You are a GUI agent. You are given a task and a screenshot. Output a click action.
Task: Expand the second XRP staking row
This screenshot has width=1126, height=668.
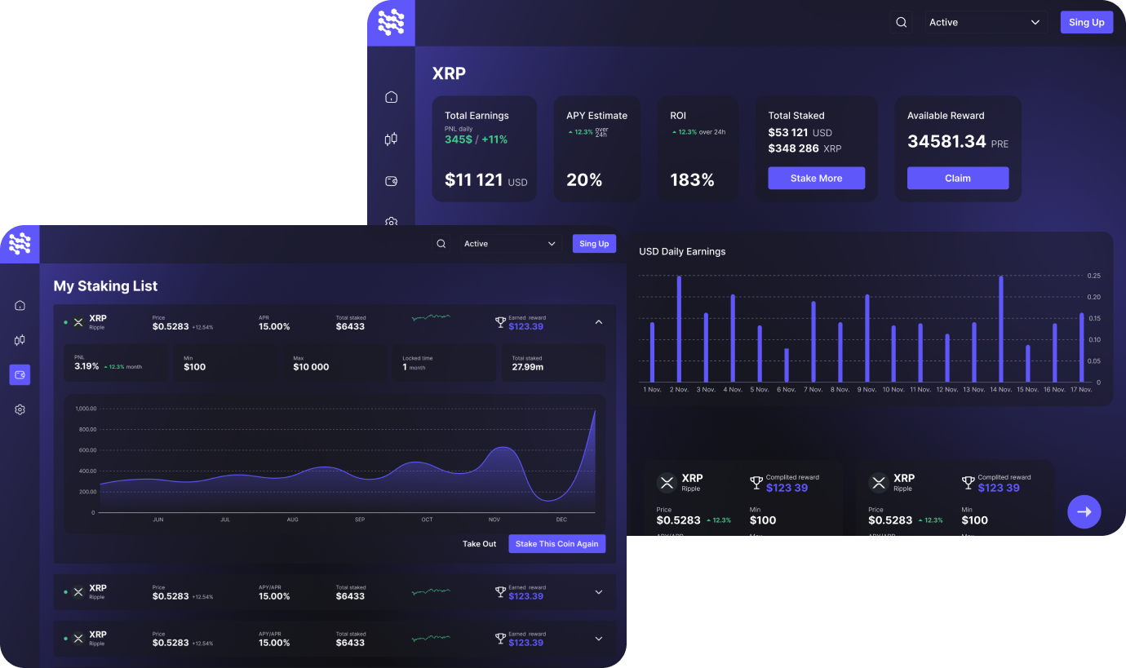(x=598, y=592)
